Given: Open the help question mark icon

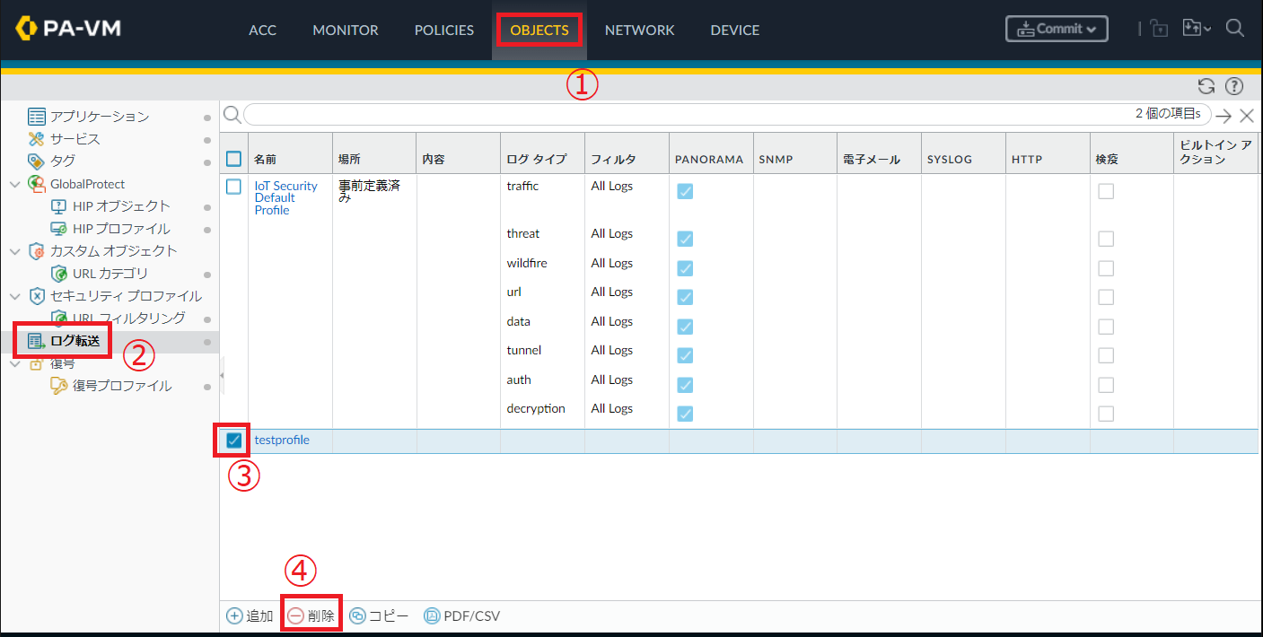Looking at the screenshot, I should click(x=1234, y=86).
